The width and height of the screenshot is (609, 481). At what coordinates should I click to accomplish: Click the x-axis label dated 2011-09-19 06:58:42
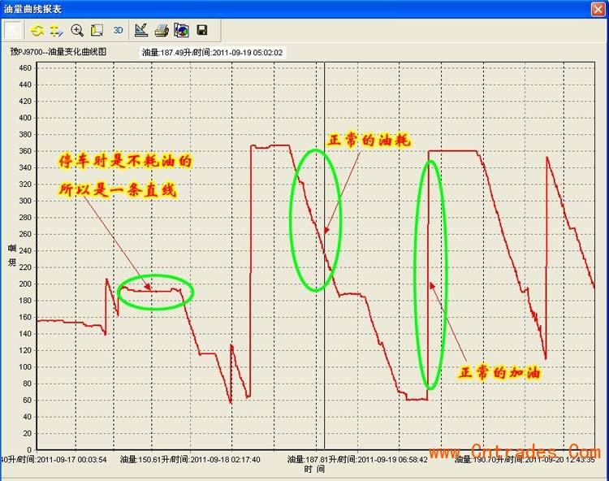click(x=358, y=459)
